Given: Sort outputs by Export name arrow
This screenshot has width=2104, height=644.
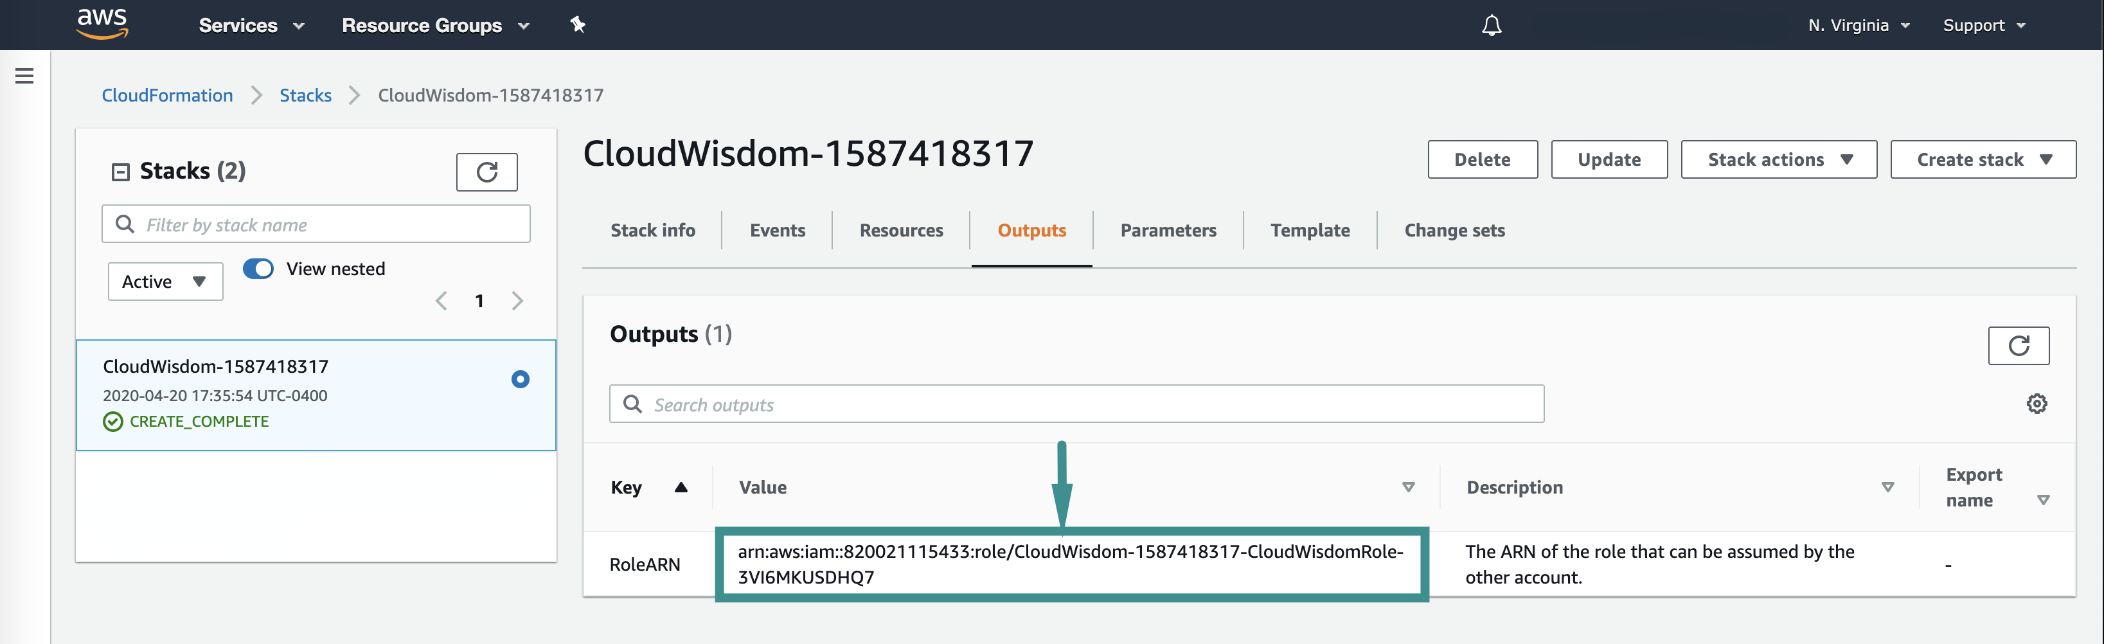Looking at the screenshot, I should point(2043,500).
